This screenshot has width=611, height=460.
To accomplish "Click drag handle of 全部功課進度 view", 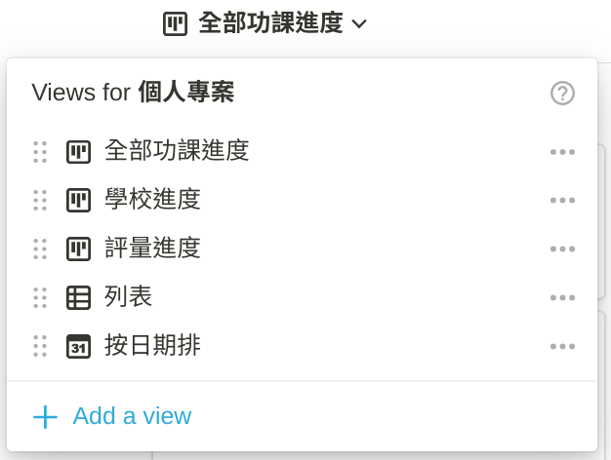I will click(40, 151).
